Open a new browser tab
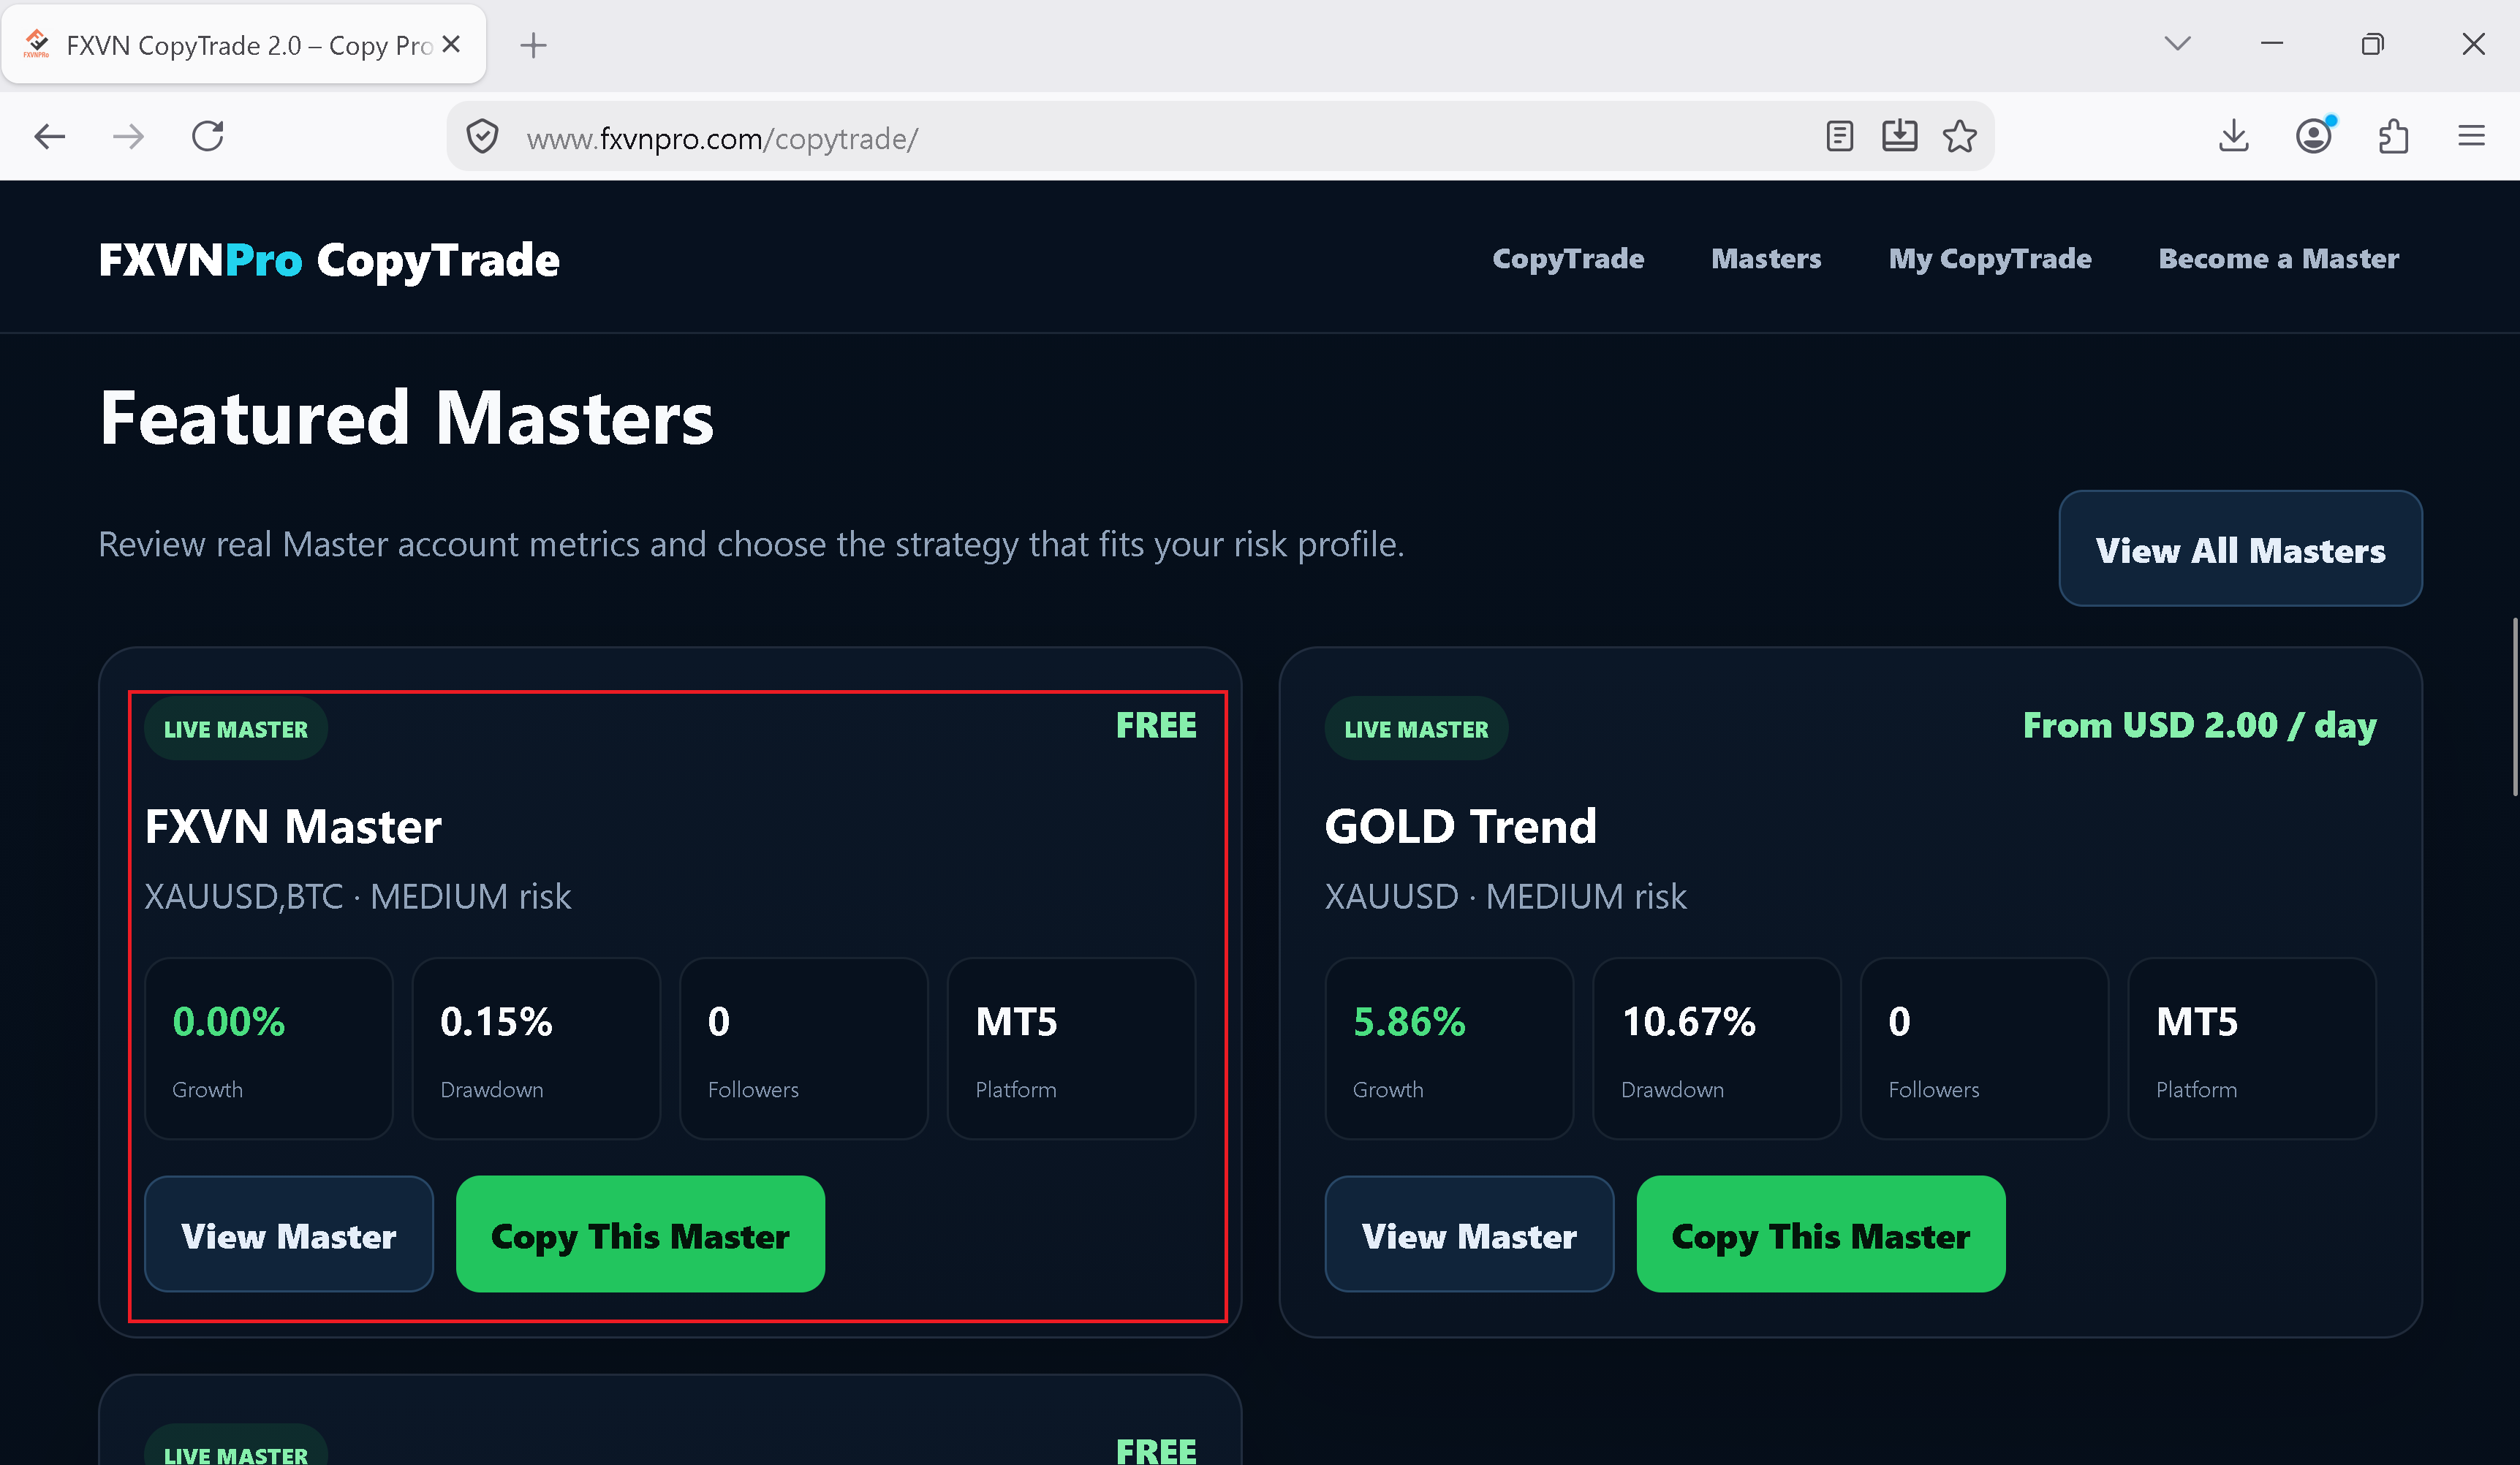 533,45
